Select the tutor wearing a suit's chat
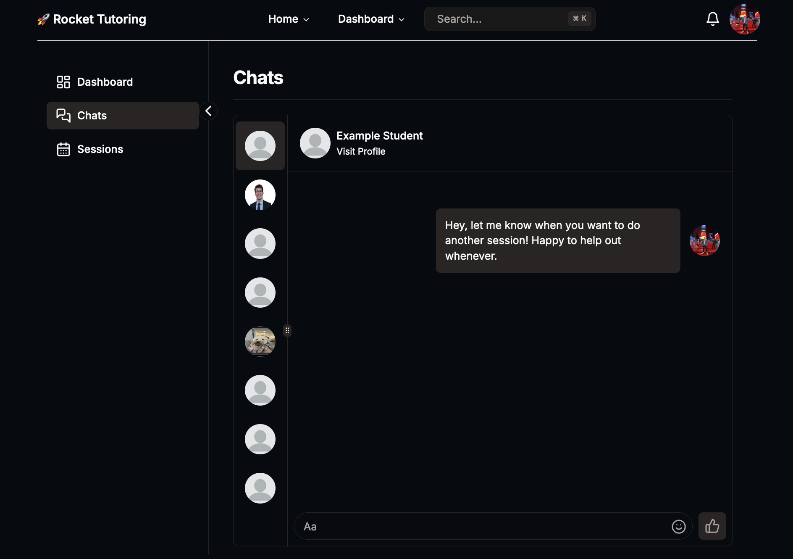Image resolution: width=793 pixels, height=559 pixels. click(x=260, y=195)
